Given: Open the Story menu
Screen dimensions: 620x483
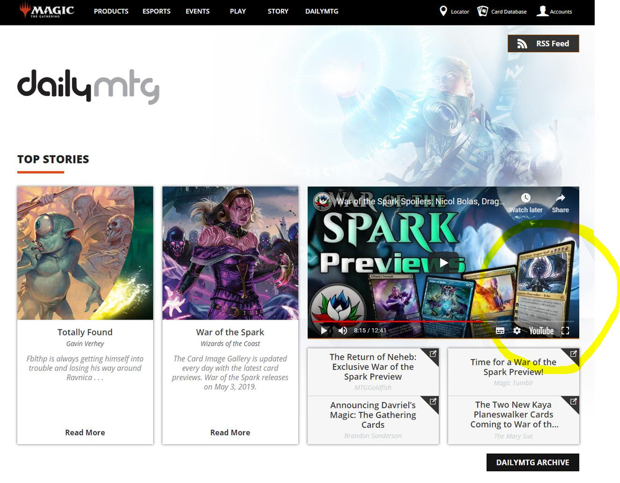Looking at the screenshot, I should (x=278, y=11).
